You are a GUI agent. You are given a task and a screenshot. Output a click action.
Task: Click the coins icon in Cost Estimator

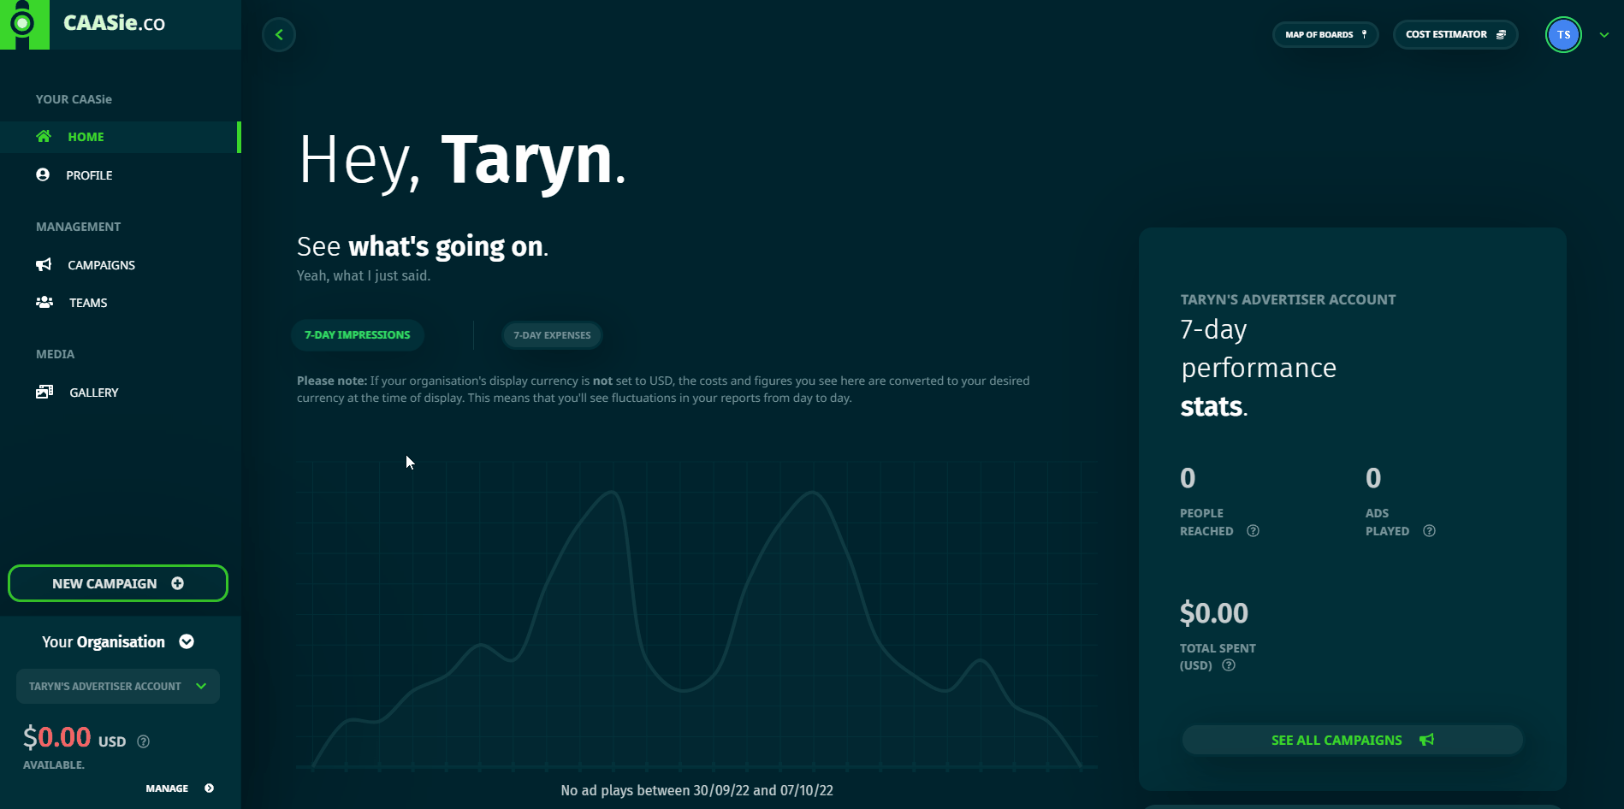pos(1501,34)
